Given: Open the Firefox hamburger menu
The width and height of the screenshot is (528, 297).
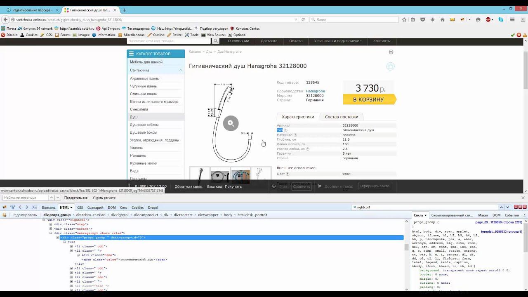Looking at the screenshot, I should coord(512,19).
